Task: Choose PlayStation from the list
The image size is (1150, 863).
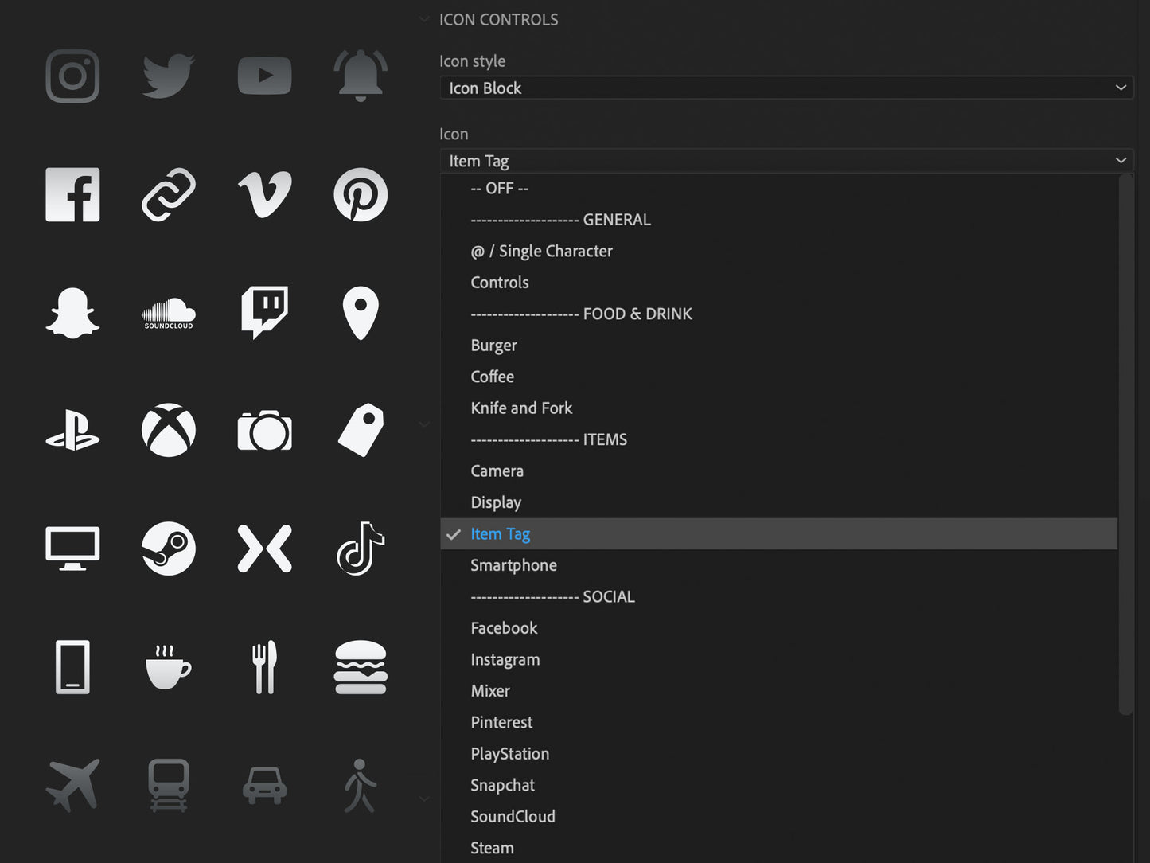Action: (509, 754)
